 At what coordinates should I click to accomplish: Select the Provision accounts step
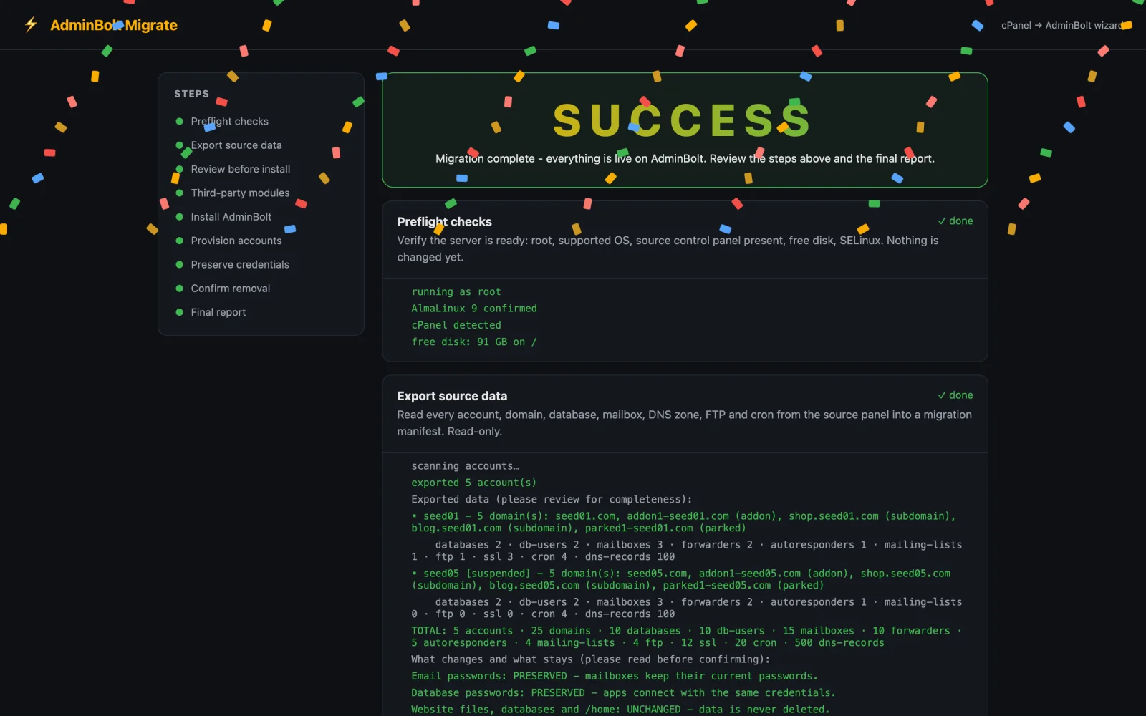[236, 241]
